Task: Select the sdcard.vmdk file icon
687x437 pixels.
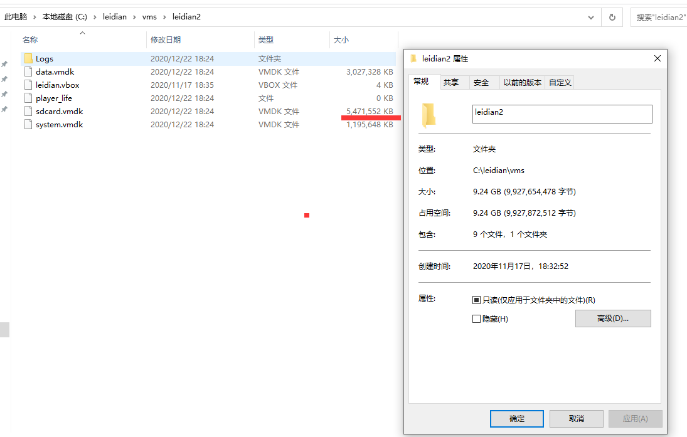Action: click(28, 111)
